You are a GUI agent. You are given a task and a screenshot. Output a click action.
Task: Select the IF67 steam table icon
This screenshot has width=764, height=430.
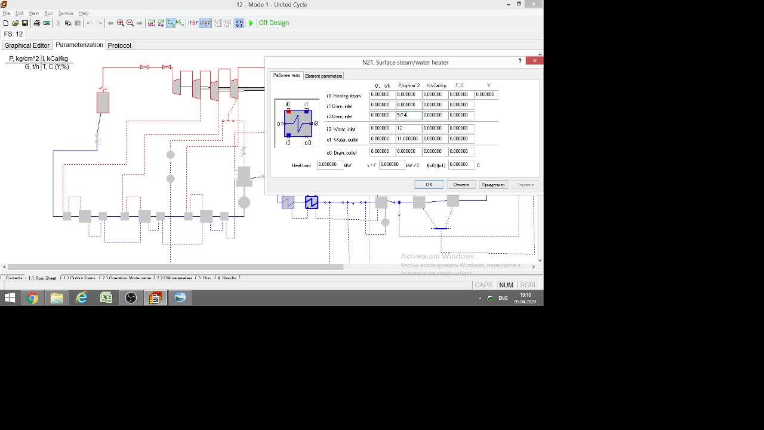pos(193,23)
